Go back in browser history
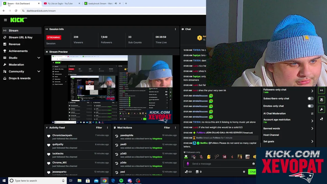Viewport: 327px width, 184px height. pos(4,11)
